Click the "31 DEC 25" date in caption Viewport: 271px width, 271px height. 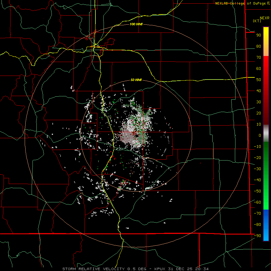180,269
